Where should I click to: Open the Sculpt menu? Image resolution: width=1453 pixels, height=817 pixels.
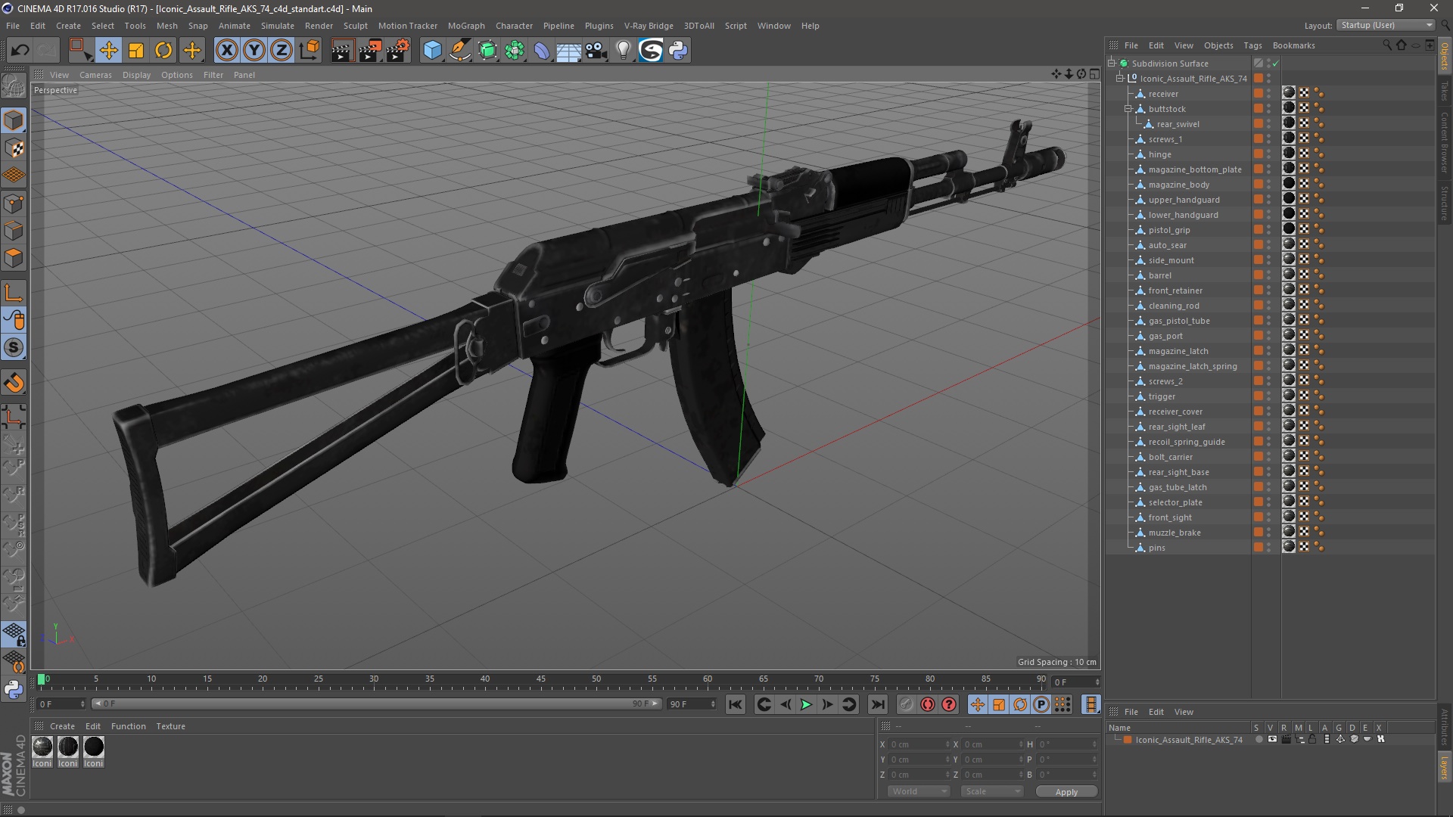[355, 26]
